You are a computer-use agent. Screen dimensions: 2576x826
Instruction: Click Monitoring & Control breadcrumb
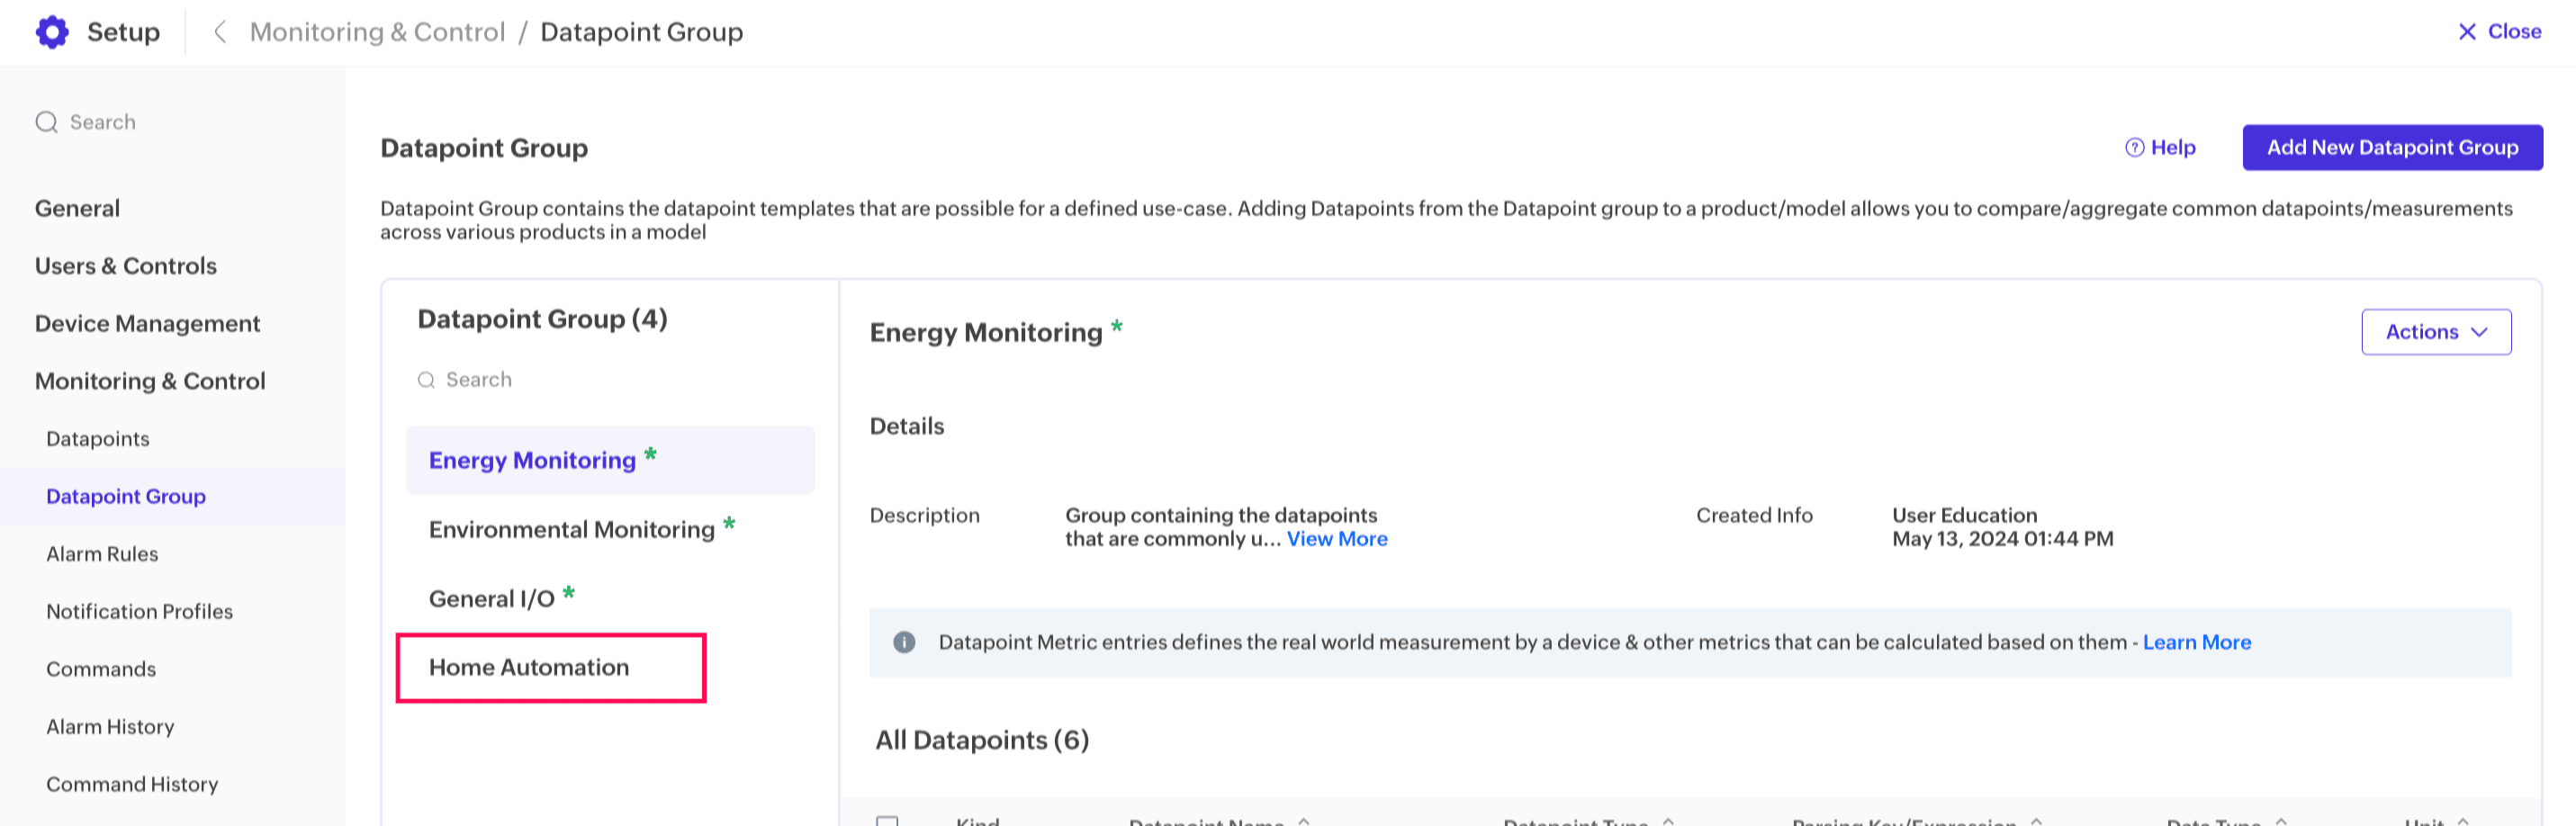377,32
